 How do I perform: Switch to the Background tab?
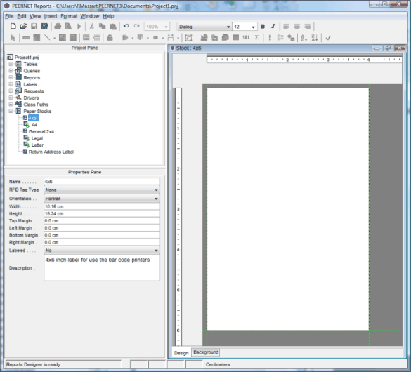pos(206,352)
